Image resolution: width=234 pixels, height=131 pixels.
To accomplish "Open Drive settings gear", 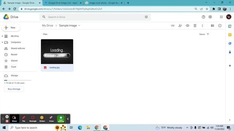I will 210,17.
